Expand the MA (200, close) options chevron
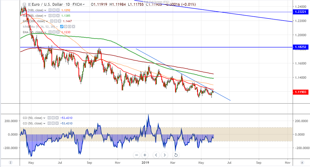The height and width of the screenshot is (167, 310). point(45,16)
